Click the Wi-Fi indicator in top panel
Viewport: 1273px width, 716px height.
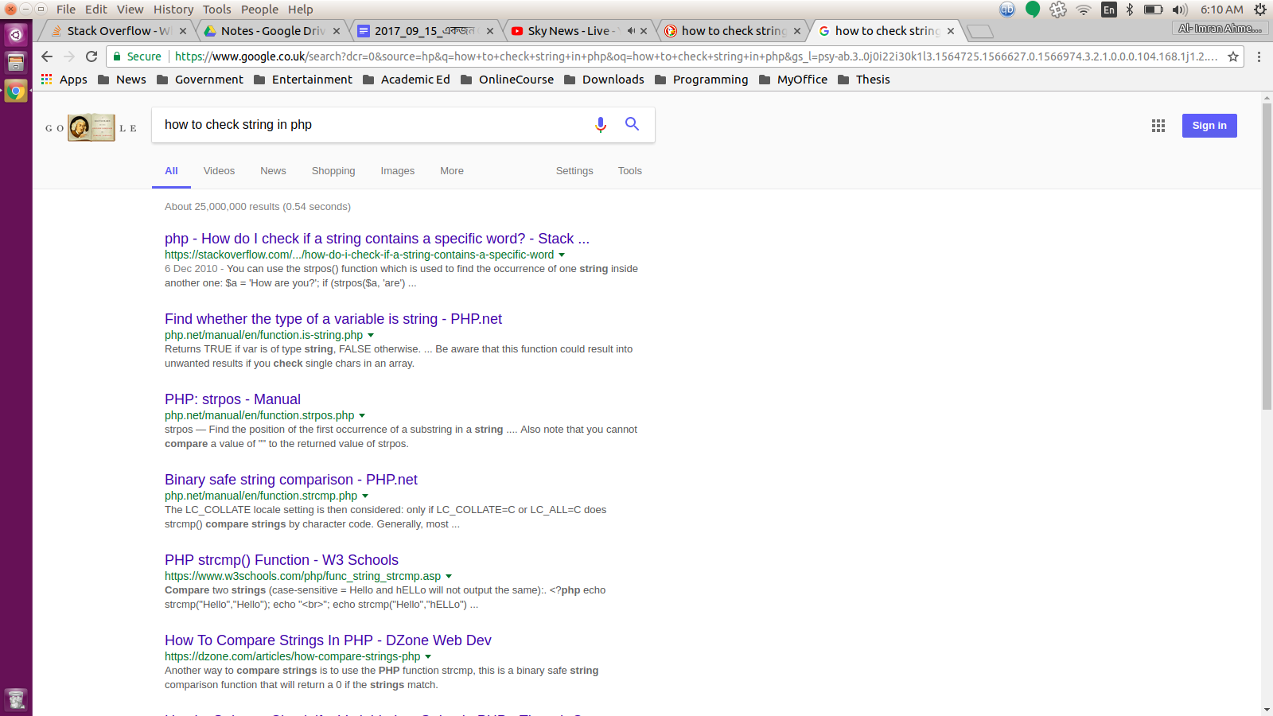click(1083, 10)
